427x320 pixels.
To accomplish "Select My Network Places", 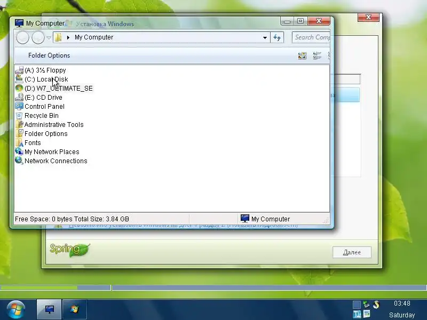I will tap(48, 152).
